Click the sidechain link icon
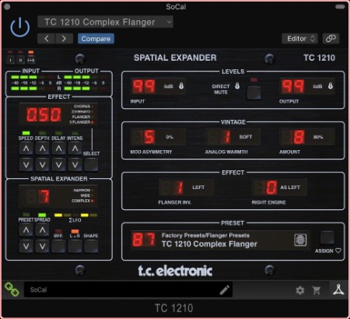Screen dimensions: 350x319 [331, 39]
